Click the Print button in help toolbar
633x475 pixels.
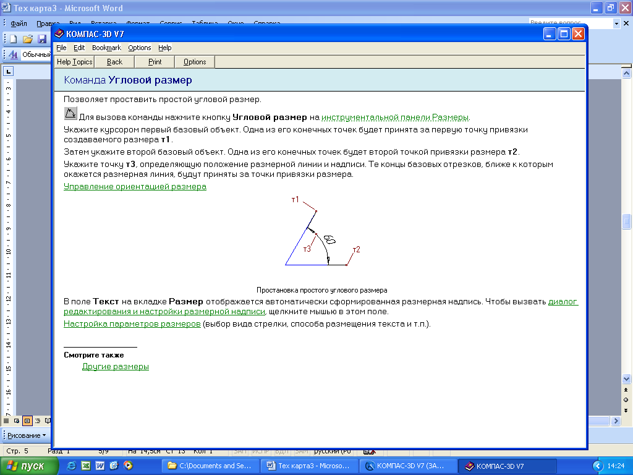[x=155, y=62]
